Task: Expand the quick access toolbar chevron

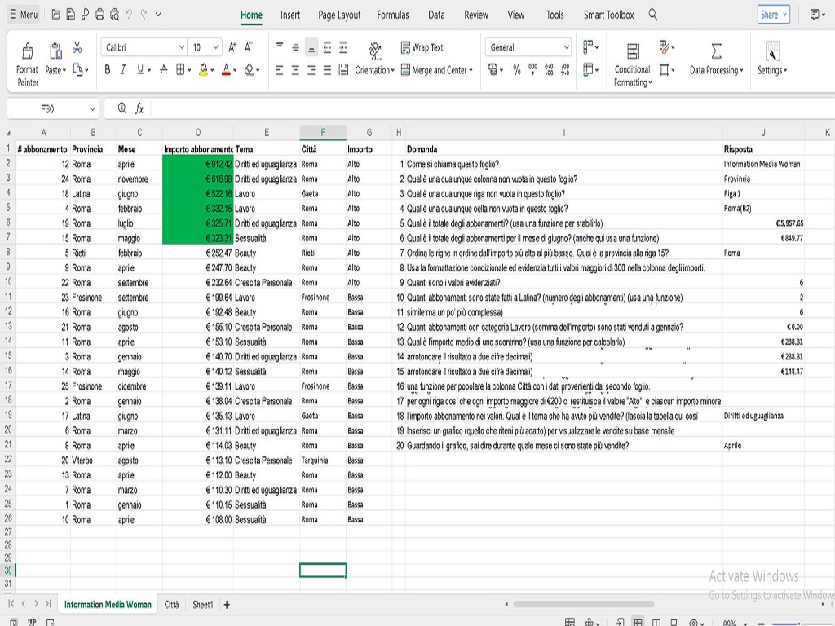Action: tap(158, 15)
